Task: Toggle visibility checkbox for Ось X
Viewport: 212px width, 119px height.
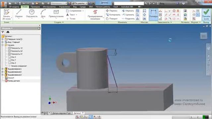Action: (x=10, y=57)
